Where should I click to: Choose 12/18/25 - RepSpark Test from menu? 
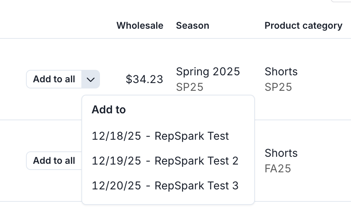[160, 136]
